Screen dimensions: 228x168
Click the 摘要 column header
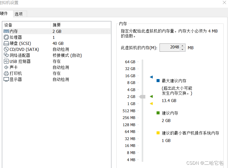click(81, 25)
